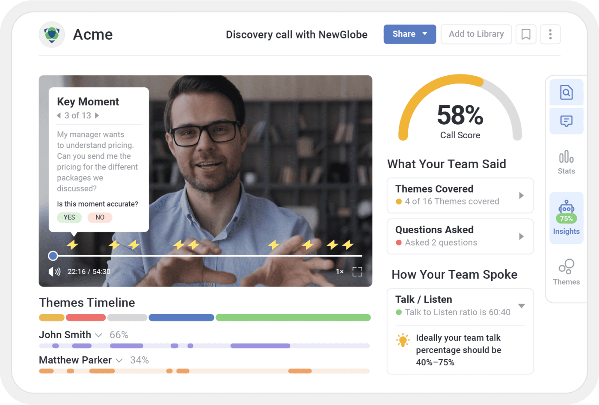This screenshot has width=599, height=405.
Task: Click the Acme company logo
Action: [x=52, y=34]
